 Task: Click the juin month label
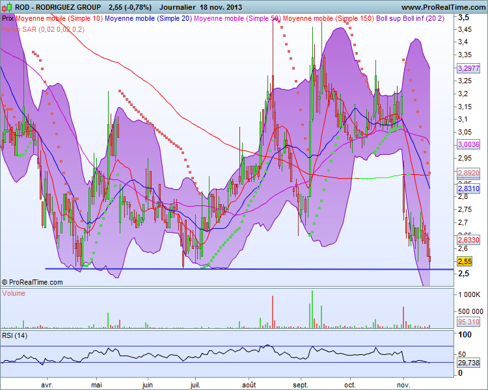148,385
